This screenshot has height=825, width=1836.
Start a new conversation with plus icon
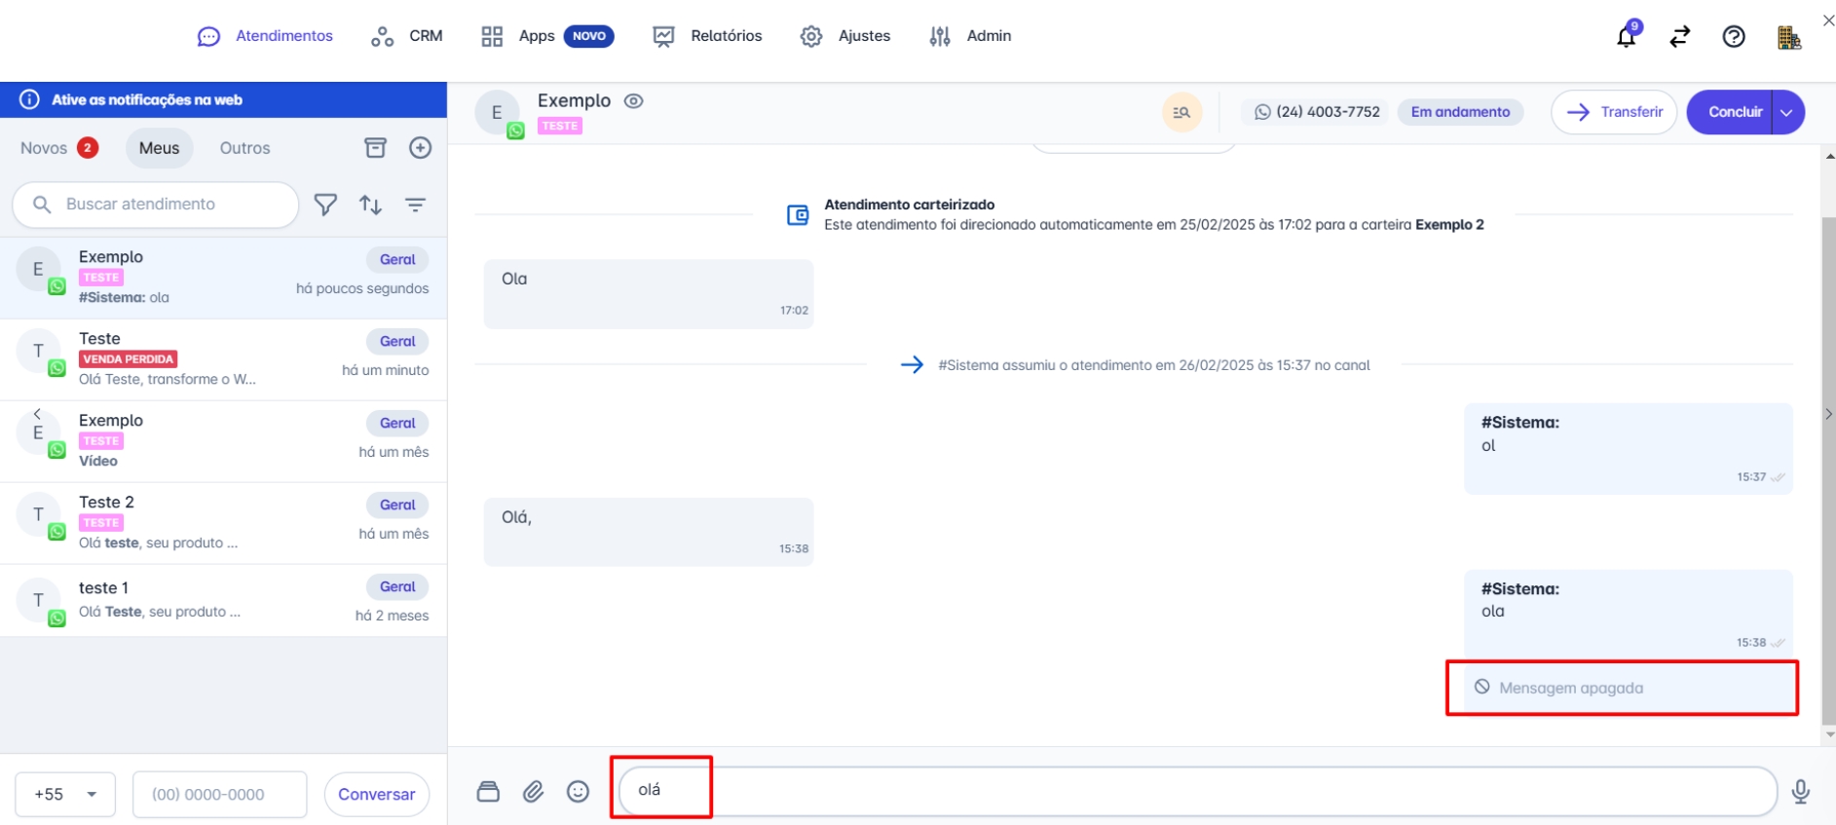420,148
